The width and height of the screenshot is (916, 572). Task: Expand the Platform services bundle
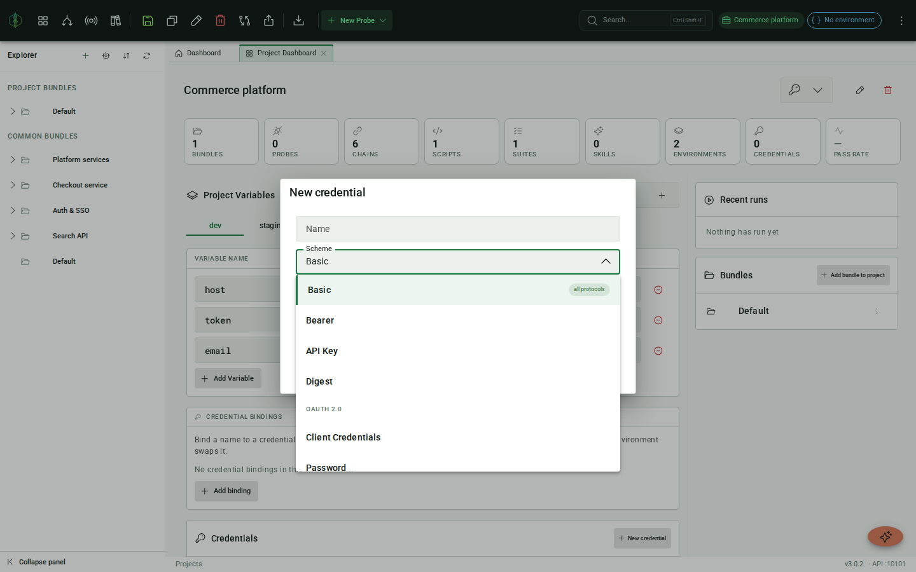[13, 160]
